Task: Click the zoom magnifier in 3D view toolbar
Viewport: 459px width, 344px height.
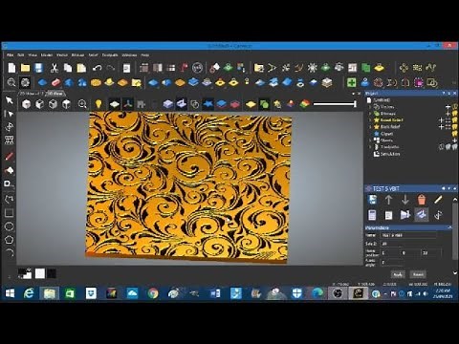Action: click(x=82, y=104)
